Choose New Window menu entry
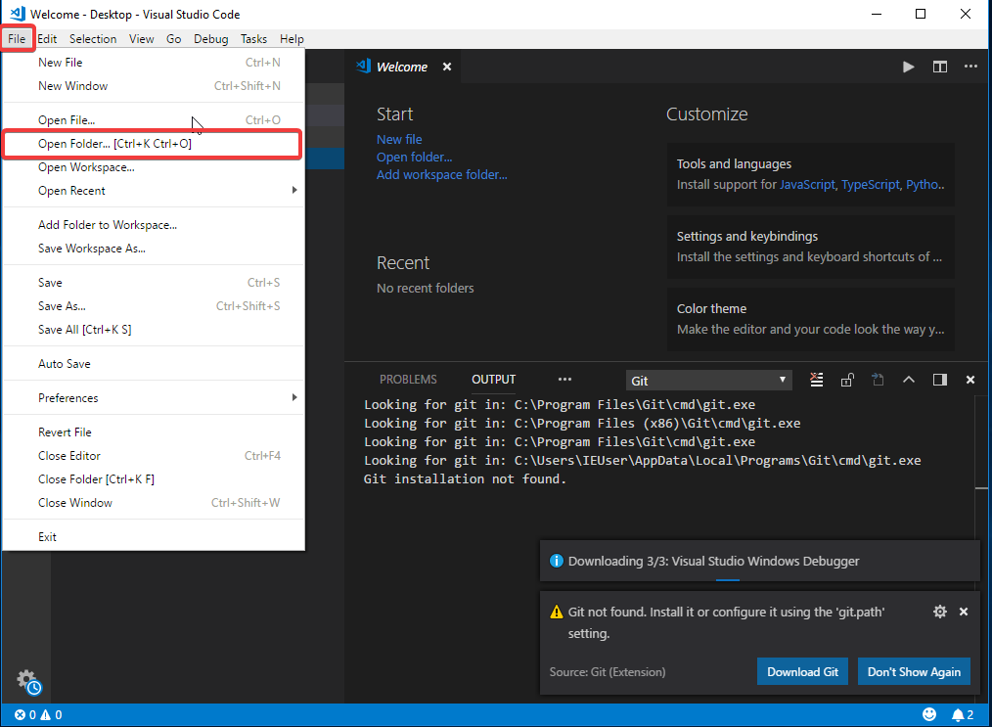 (x=154, y=85)
